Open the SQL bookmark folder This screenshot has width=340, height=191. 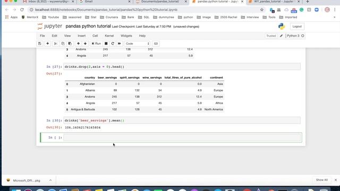coord(144,17)
